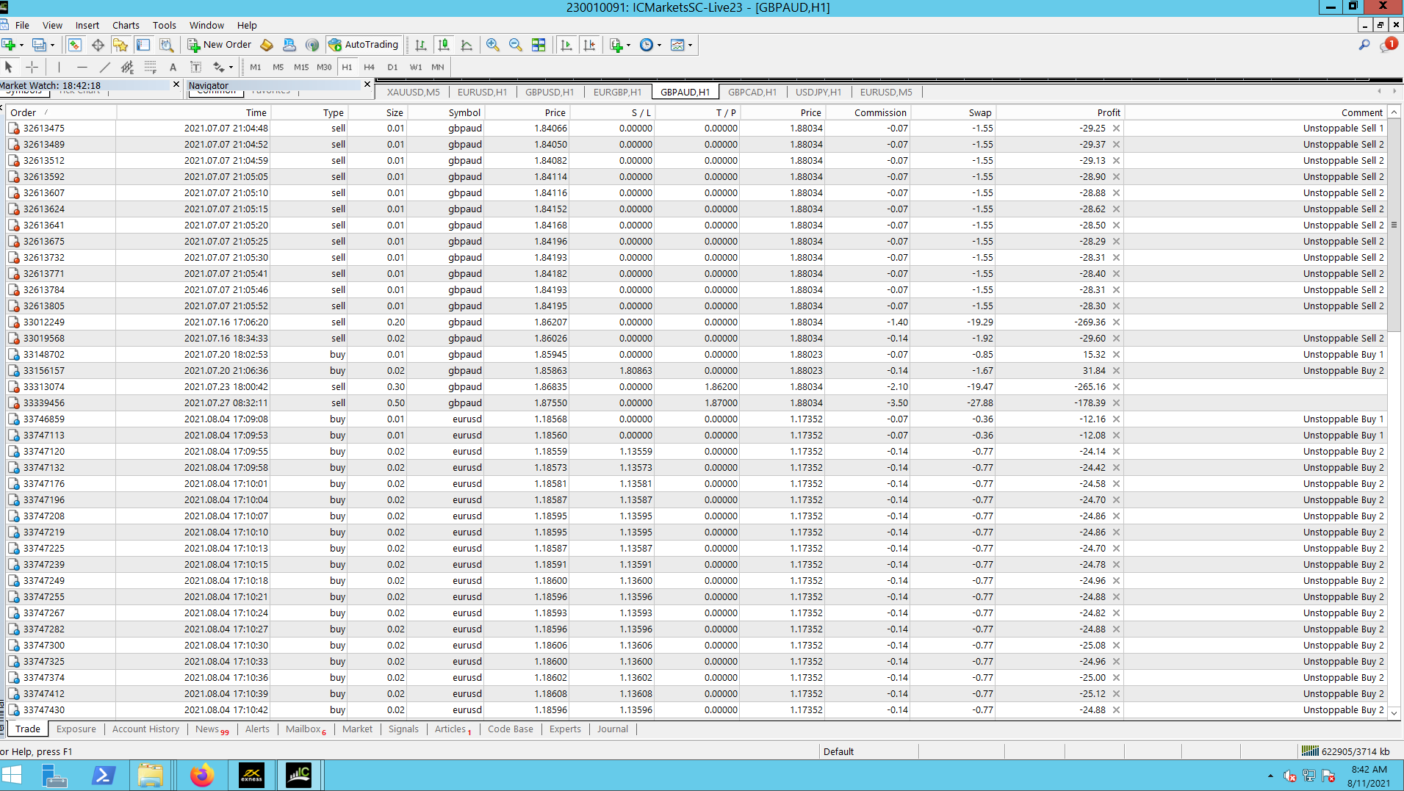Open the search magnifier at top right
The width and height of the screenshot is (1404, 791).
pyautogui.click(x=1364, y=45)
